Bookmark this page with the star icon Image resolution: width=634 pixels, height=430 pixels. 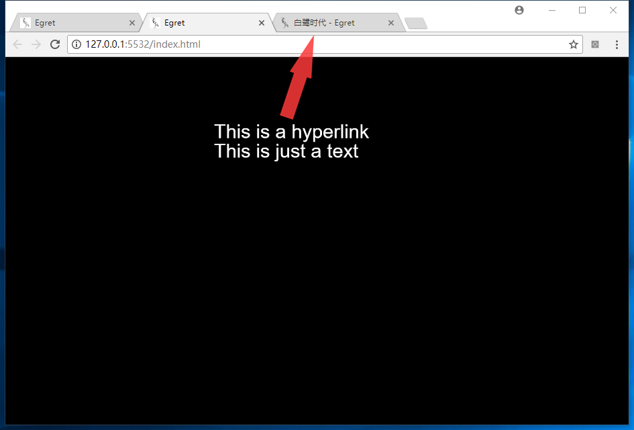pyautogui.click(x=574, y=44)
